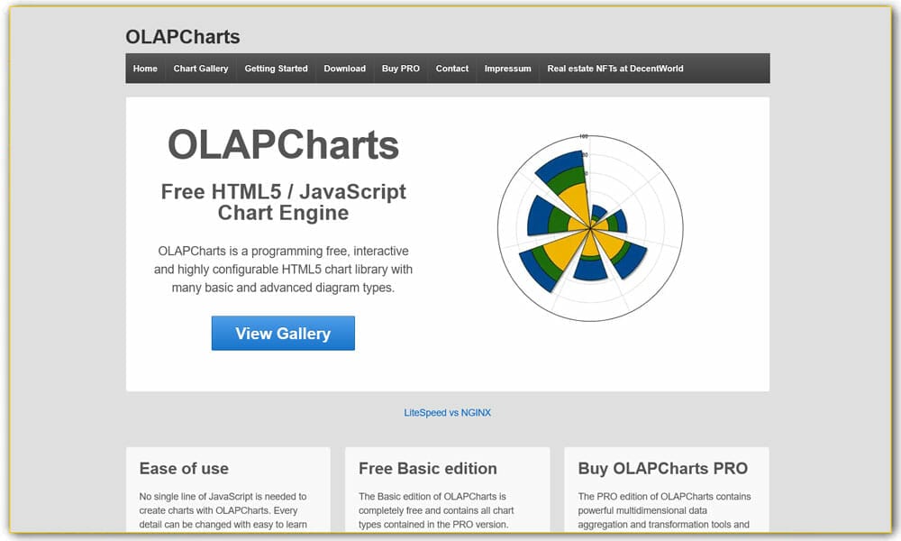The image size is (901, 541).
Task: Open the Chart Gallery menu item
Action: click(x=200, y=69)
